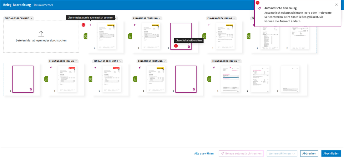Click trash icon on blank page numbered 3
344x159 pixels.
click(x=31, y=89)
